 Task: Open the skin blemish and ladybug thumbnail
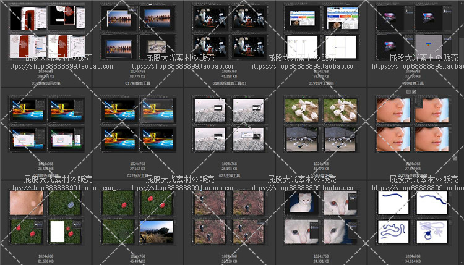47,217
